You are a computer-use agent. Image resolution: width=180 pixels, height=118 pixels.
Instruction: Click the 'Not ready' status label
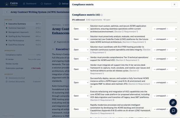tap(36, 68)
